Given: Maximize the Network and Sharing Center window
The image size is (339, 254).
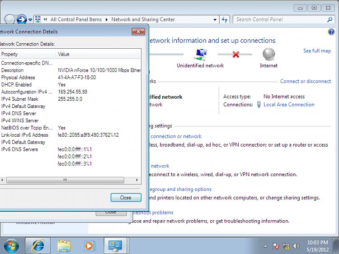Looking at the screenshot, I should (x=314, y=8).
